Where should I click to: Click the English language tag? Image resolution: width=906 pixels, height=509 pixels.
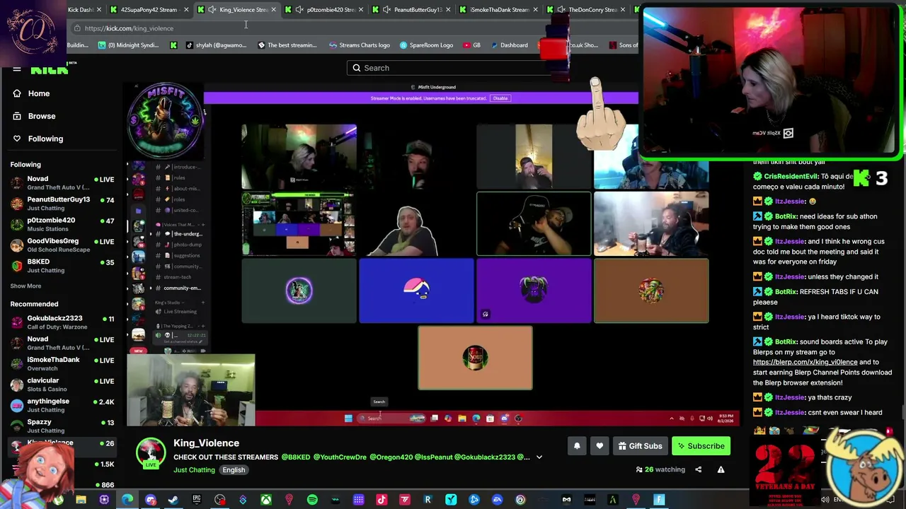(234, 470)
